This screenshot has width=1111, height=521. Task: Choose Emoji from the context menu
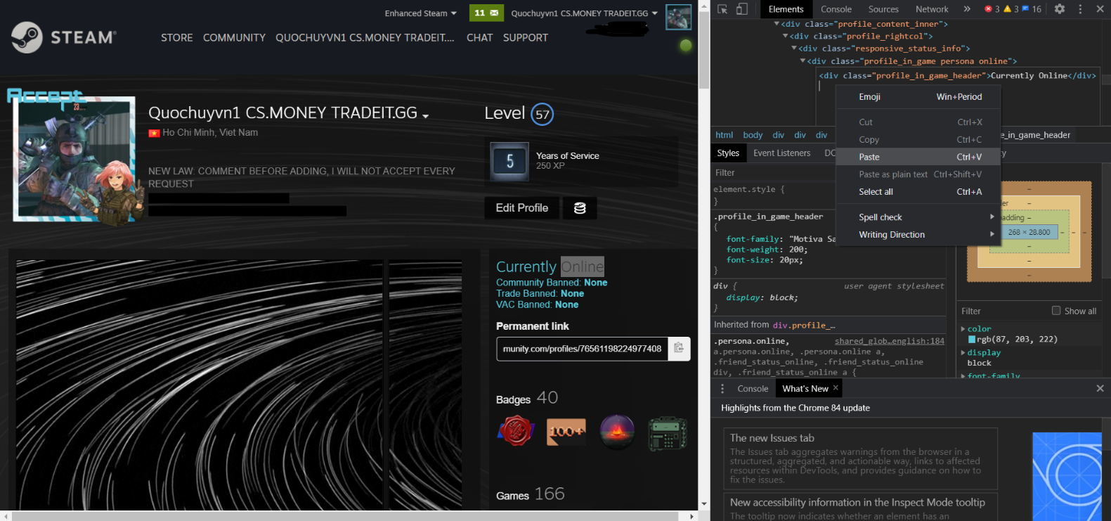click(x=918, y=97)
